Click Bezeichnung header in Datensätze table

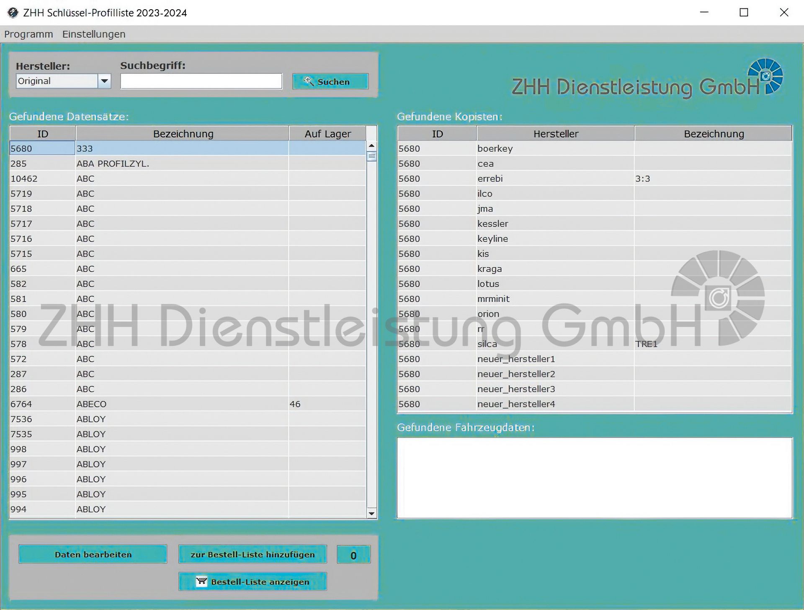pyautogui.click(x=183, y=134)
